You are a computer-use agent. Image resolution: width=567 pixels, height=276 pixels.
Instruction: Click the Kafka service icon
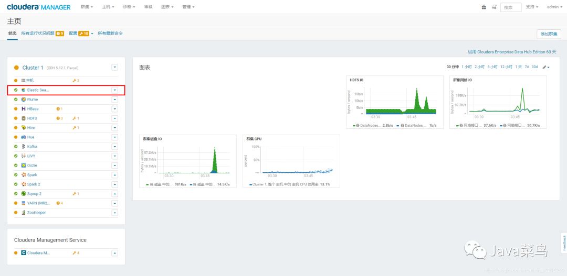pyautogui.click(x=24, y=147)
